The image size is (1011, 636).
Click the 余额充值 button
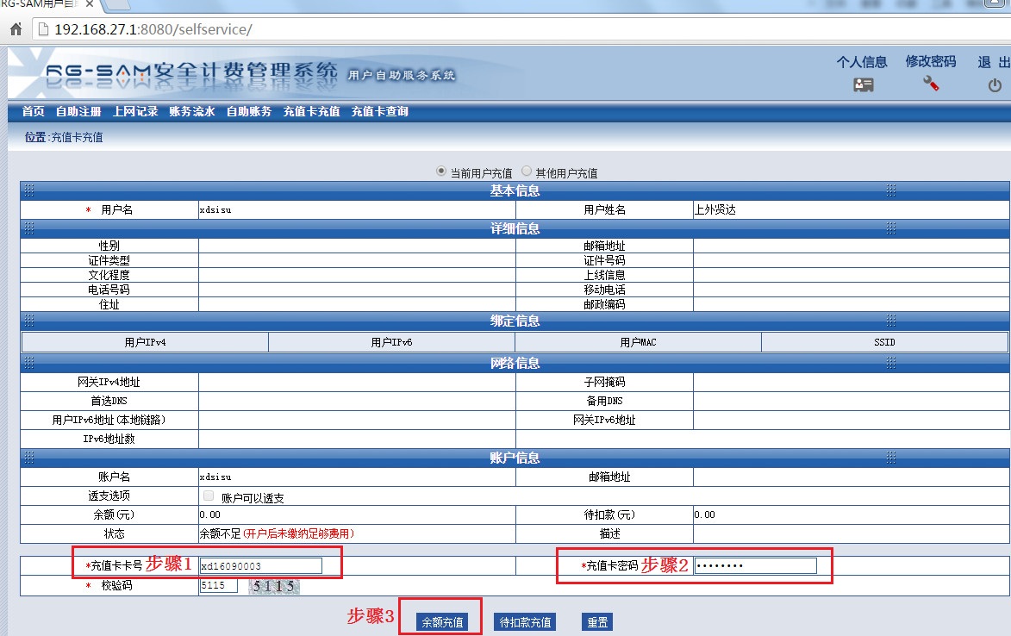(x=441, y=622)
